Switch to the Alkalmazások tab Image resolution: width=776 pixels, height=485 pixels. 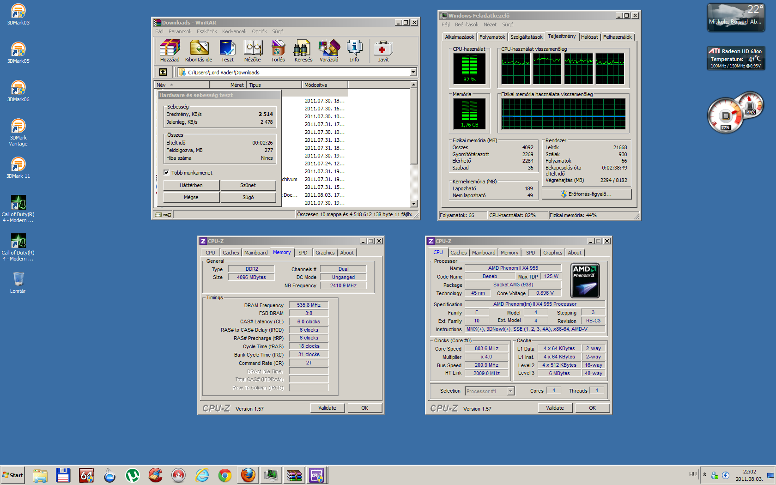460,37
